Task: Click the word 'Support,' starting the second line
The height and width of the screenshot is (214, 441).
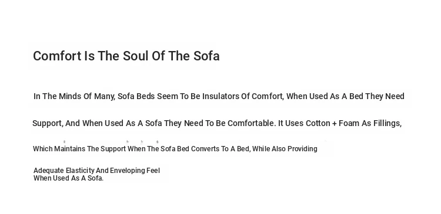Action: pyautogui.click(x=48, y=123)
